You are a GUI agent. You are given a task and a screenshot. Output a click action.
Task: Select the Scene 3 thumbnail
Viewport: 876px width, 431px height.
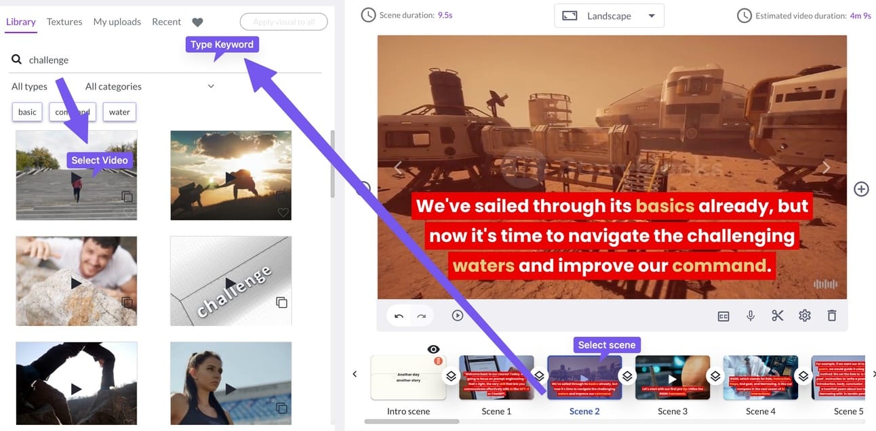[x=673, y=377]
